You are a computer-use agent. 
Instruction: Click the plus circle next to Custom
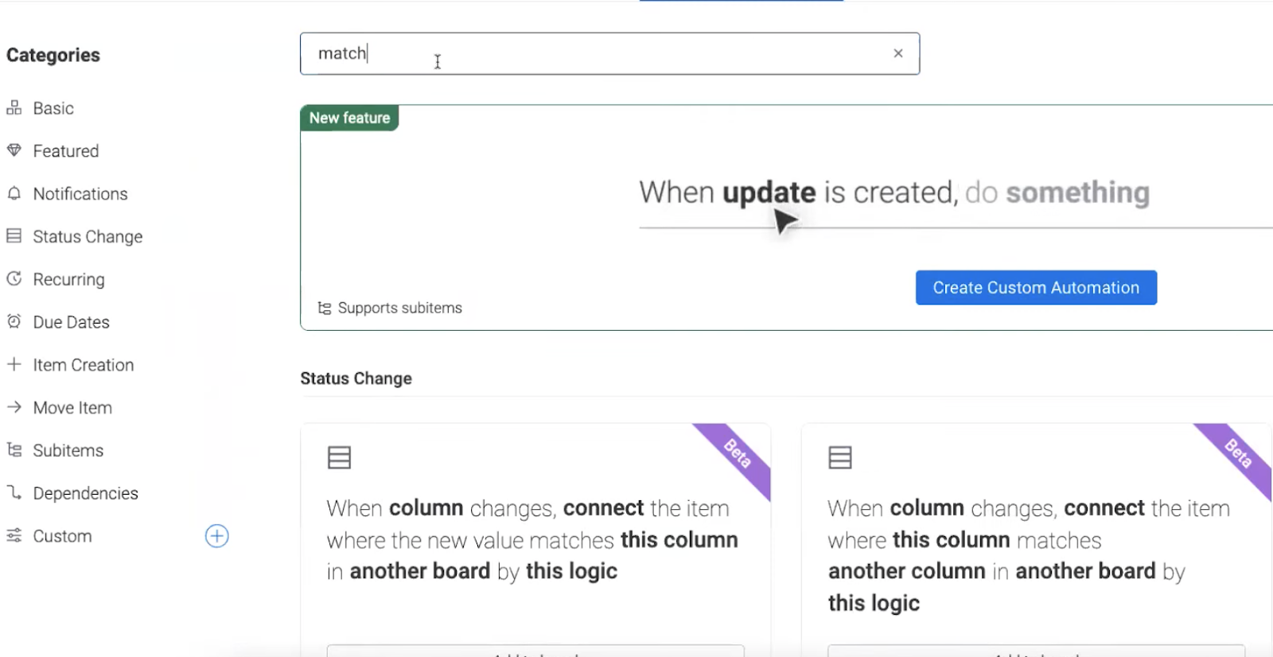(x=216, y=535)
